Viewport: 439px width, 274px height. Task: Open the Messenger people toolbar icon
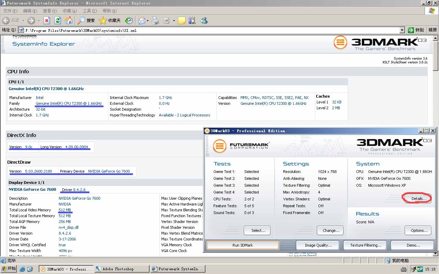click(x=204, y=21)
